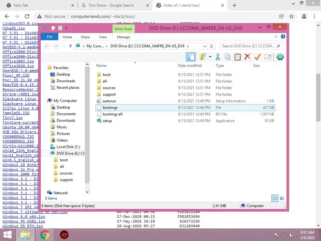
Task: Open the Help question mark icon
Action: tap(283, 36)
